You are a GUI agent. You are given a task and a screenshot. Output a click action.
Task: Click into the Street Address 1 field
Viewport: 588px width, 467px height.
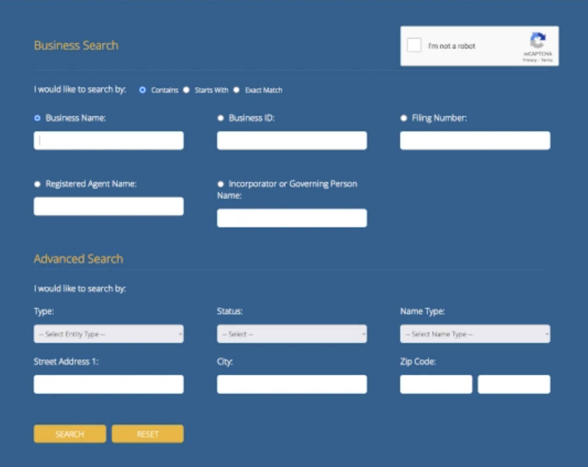(108, 384)
